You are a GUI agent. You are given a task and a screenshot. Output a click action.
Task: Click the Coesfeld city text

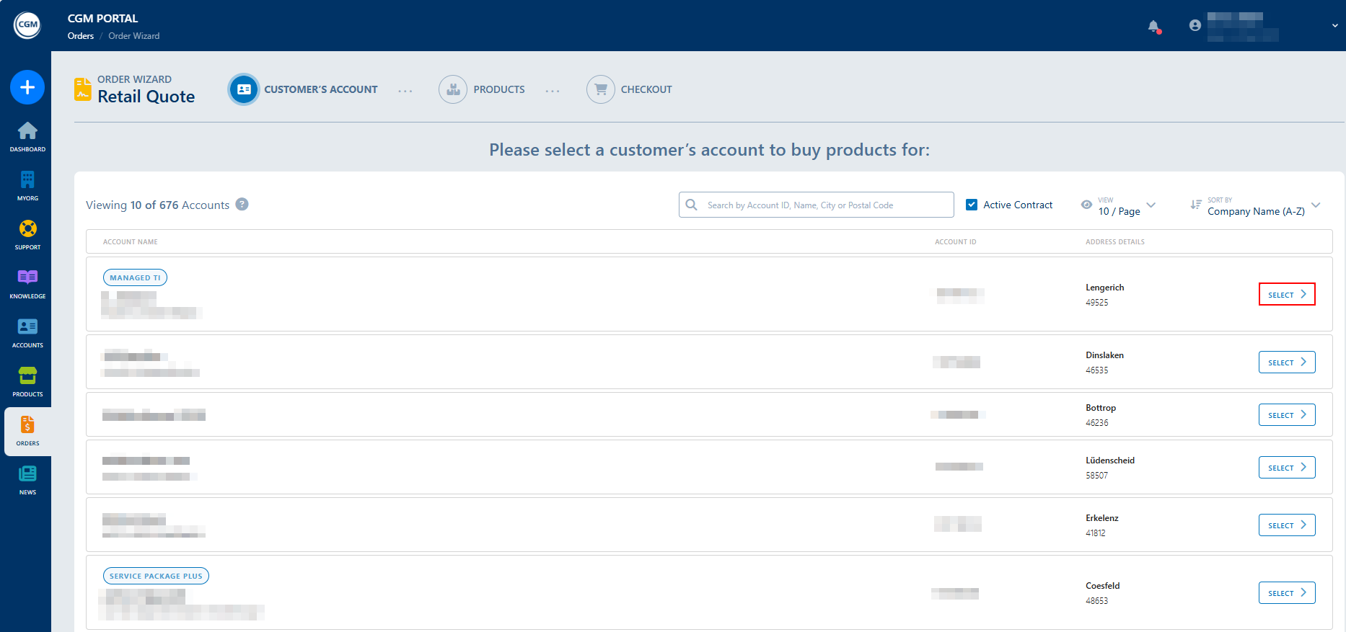pos(1103,586)
